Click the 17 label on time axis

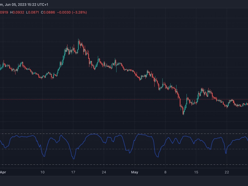pyautogui.click(x=73, y=172)
